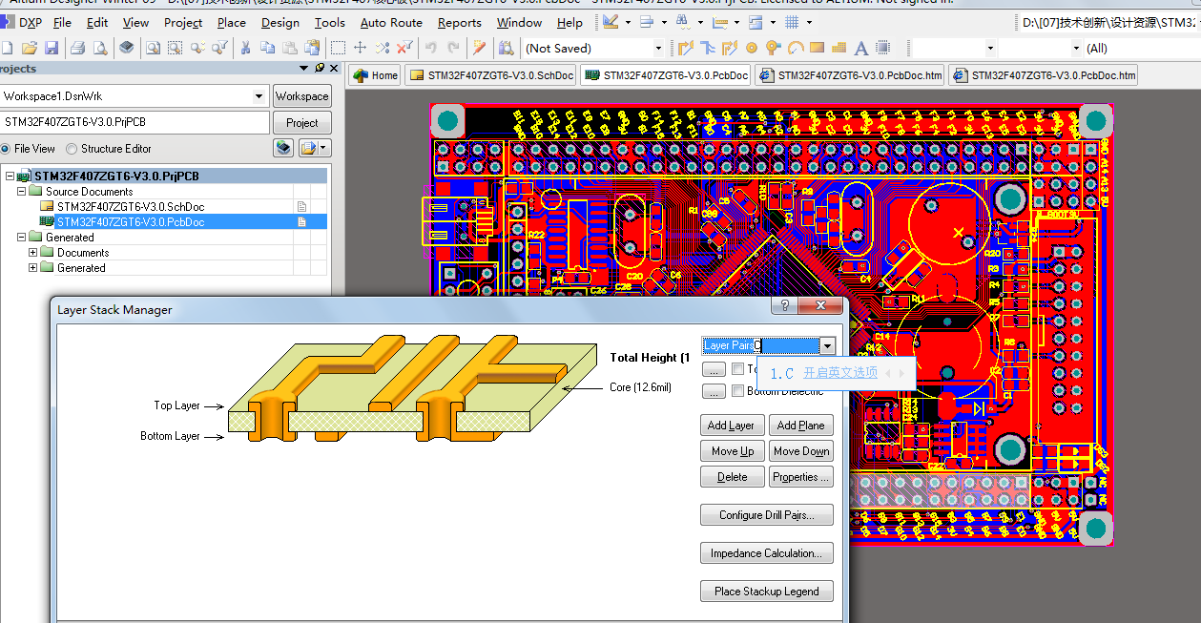1201x623 pixels.
Task: Click Place Stackup Legend button
Action: (767, 592)
